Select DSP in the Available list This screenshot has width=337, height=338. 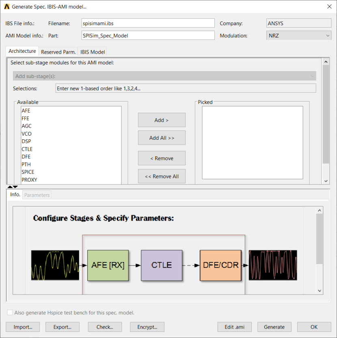(x=71, y=141)
